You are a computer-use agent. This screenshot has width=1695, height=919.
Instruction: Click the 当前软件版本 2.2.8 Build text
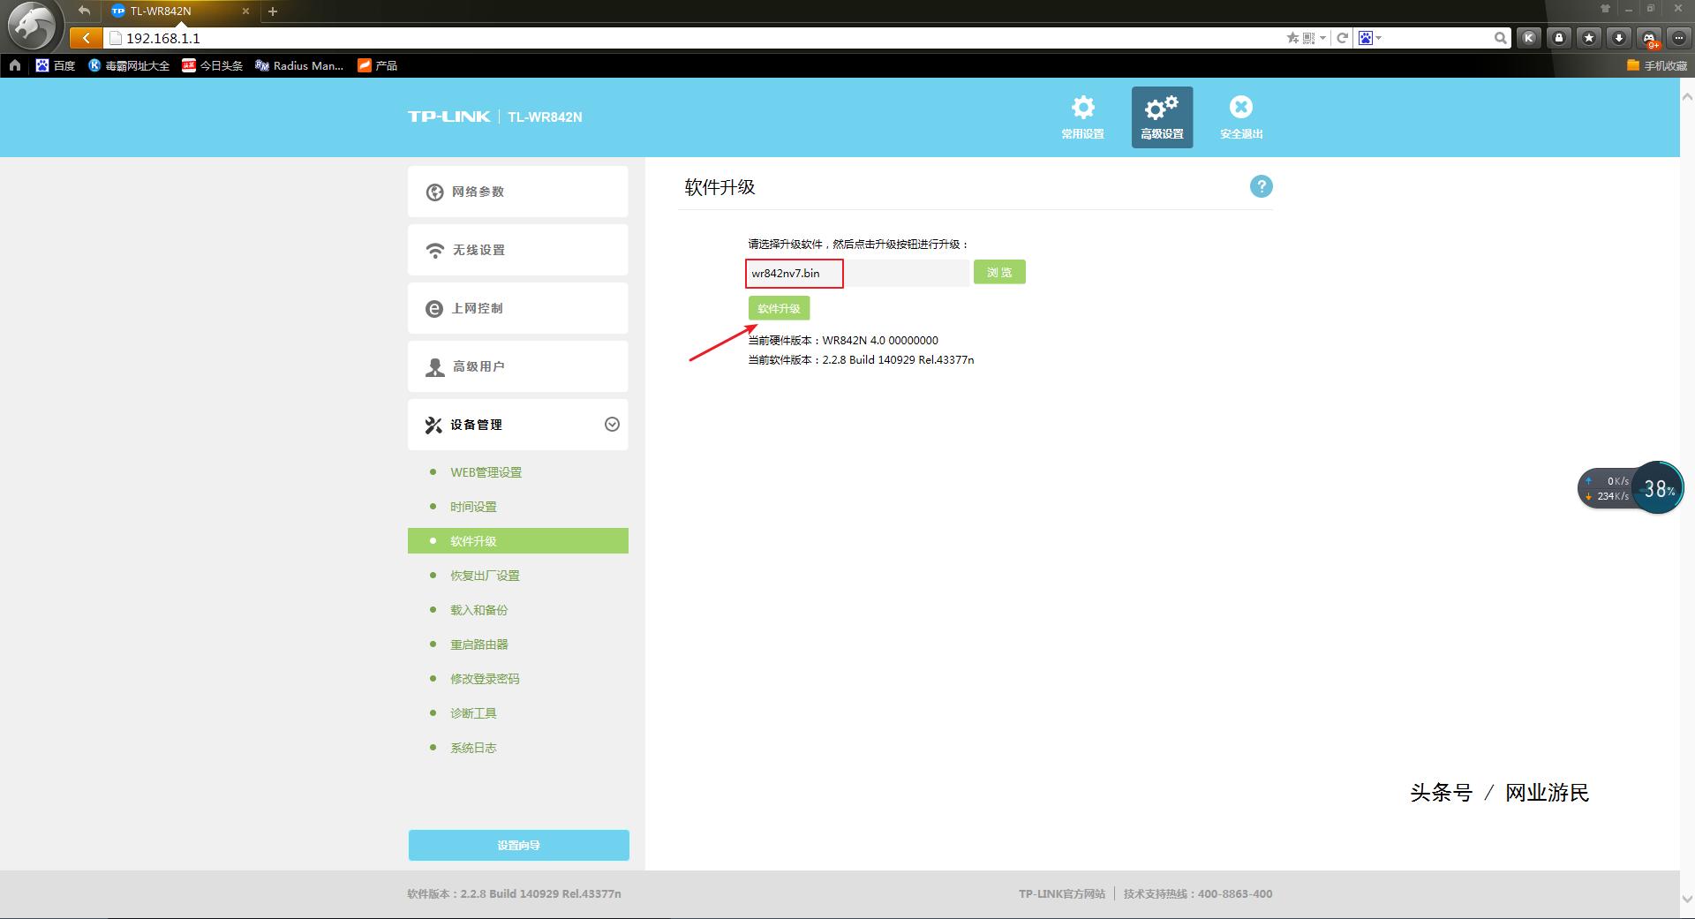[x=861, y=359]
